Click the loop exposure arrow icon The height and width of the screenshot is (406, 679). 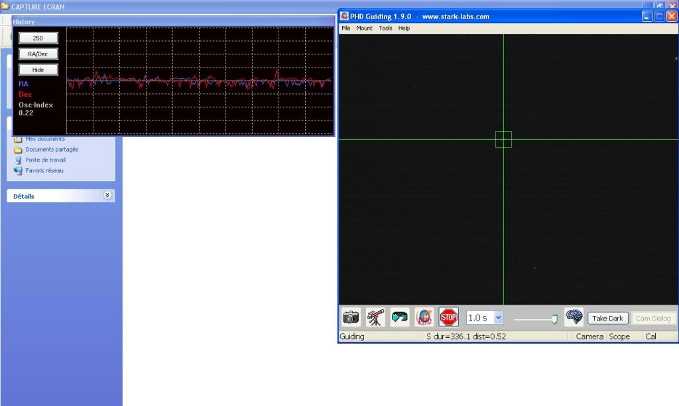pos(399,317)
